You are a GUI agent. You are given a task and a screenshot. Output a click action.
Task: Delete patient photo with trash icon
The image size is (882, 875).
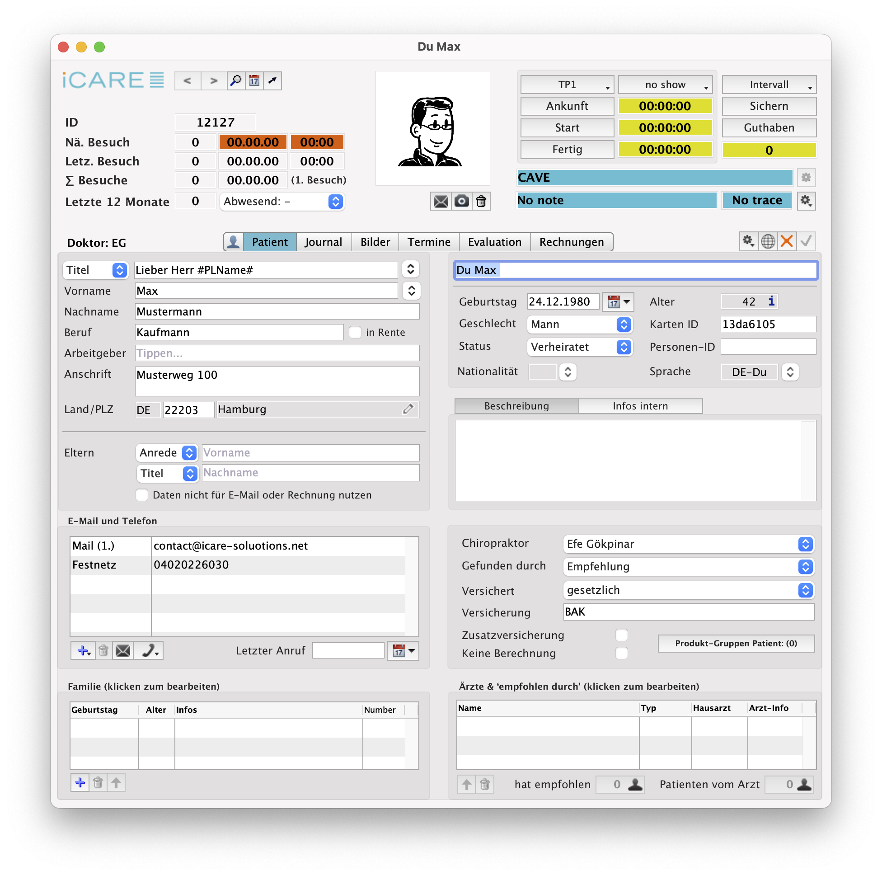(x=481, y=202)
